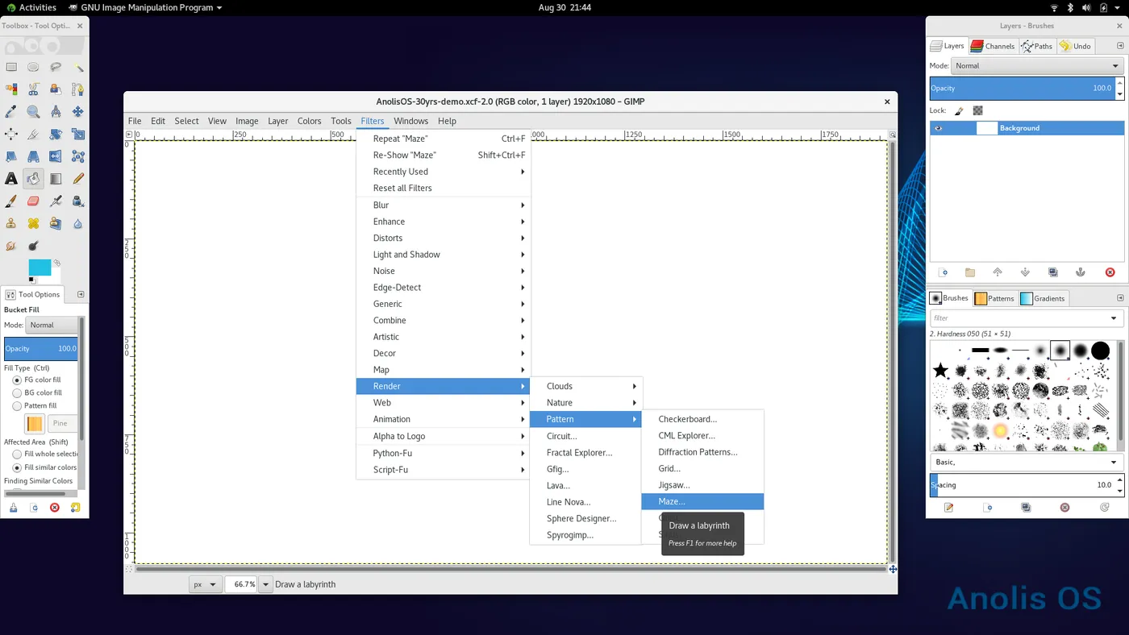Refresh brushes icon in Brushes panel
Screen dimensions: 1129x635
coord(1104,508)
